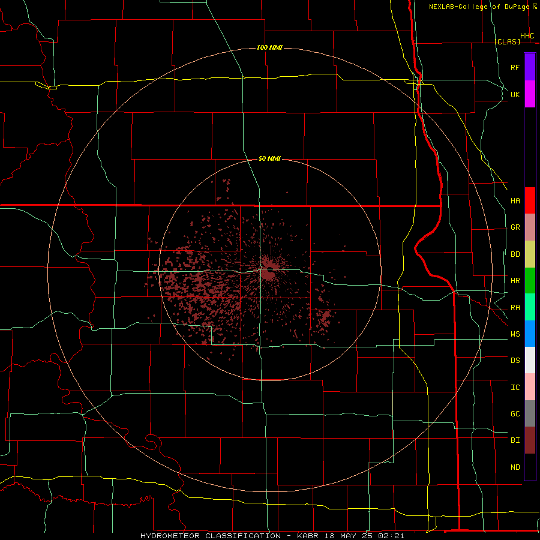Click the gray GC legend swatch
This screenshot has width=540, height=540.
point(530,413)
